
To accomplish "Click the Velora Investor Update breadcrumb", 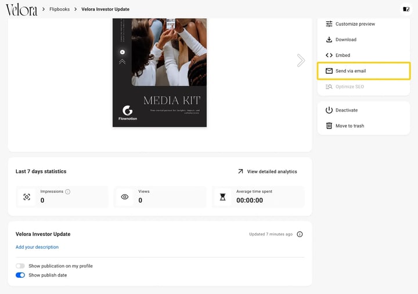I will click(105, 9).
